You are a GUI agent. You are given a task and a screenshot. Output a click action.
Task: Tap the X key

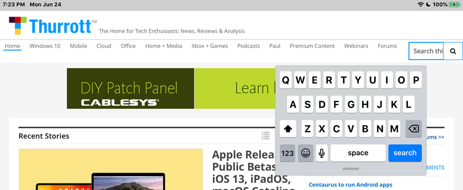pos(322,129)
